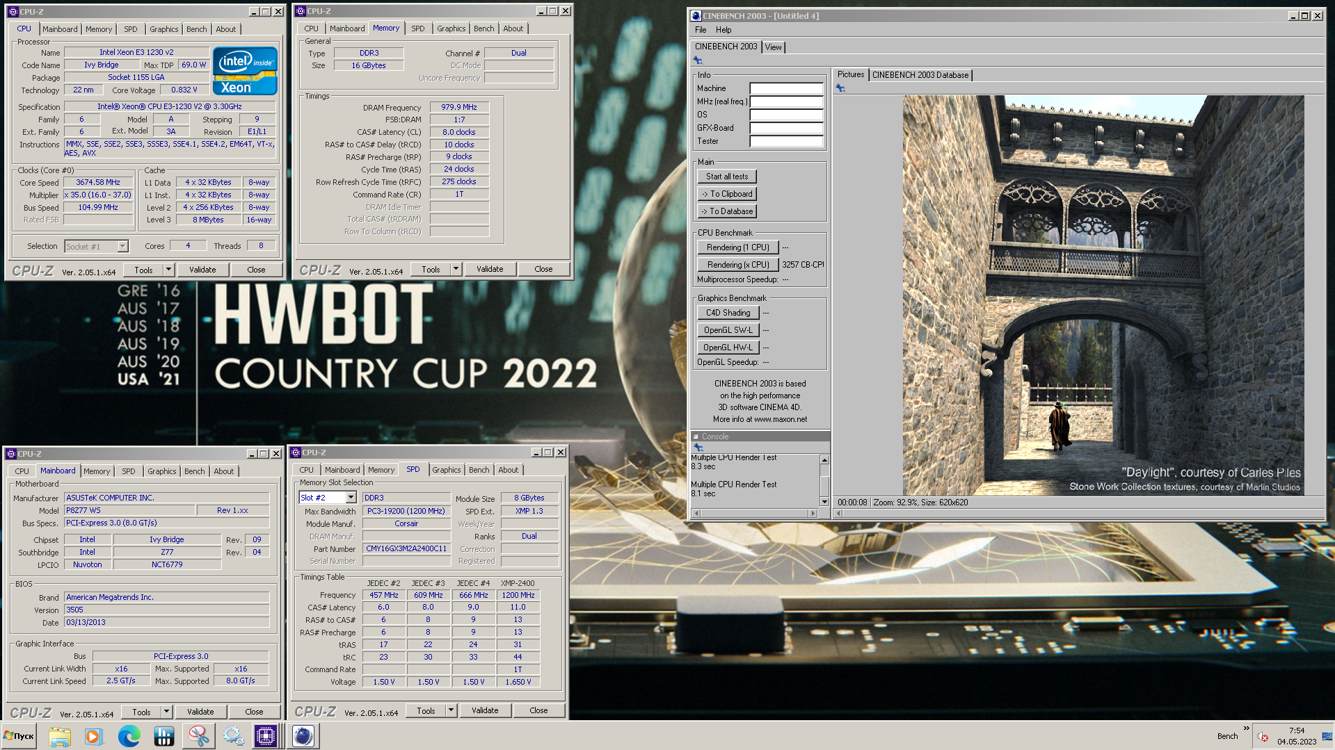Click the CPU-Z title icon of the Mainboard window
Viewport: 1335px width, 750px height.
pyautogui.click(x=10, y=454)
